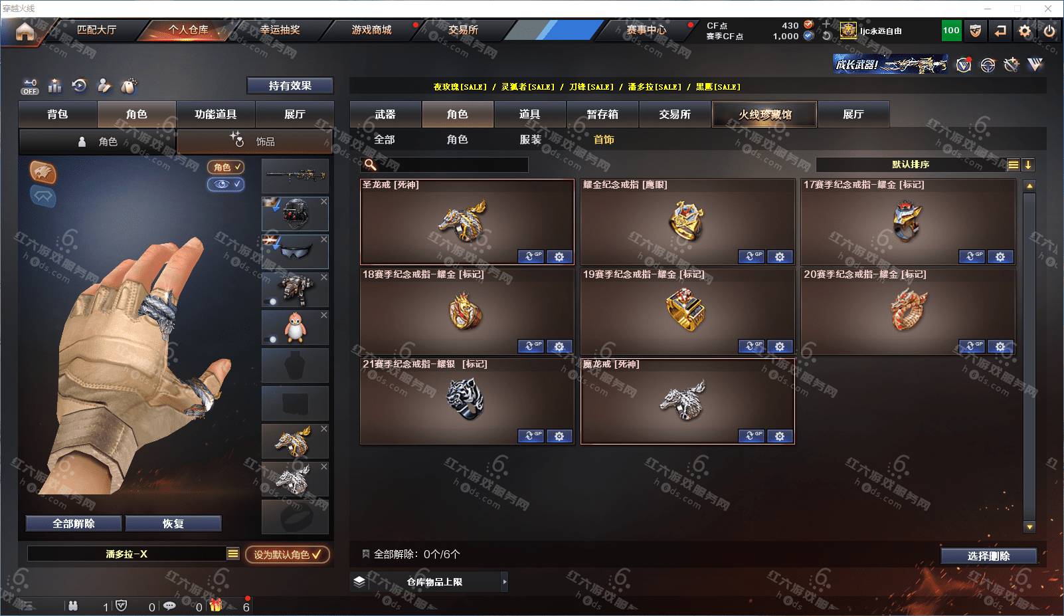Remove the equipped helmet item with X
This screenshot has height=616, width=1064.
point(324,201)
